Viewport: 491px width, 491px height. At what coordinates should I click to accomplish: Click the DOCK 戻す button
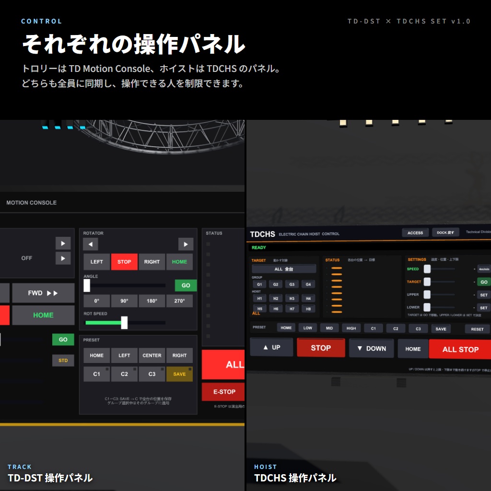click(445, 233)
